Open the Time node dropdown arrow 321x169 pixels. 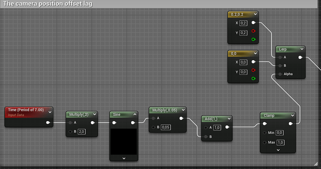pos(50,112)
